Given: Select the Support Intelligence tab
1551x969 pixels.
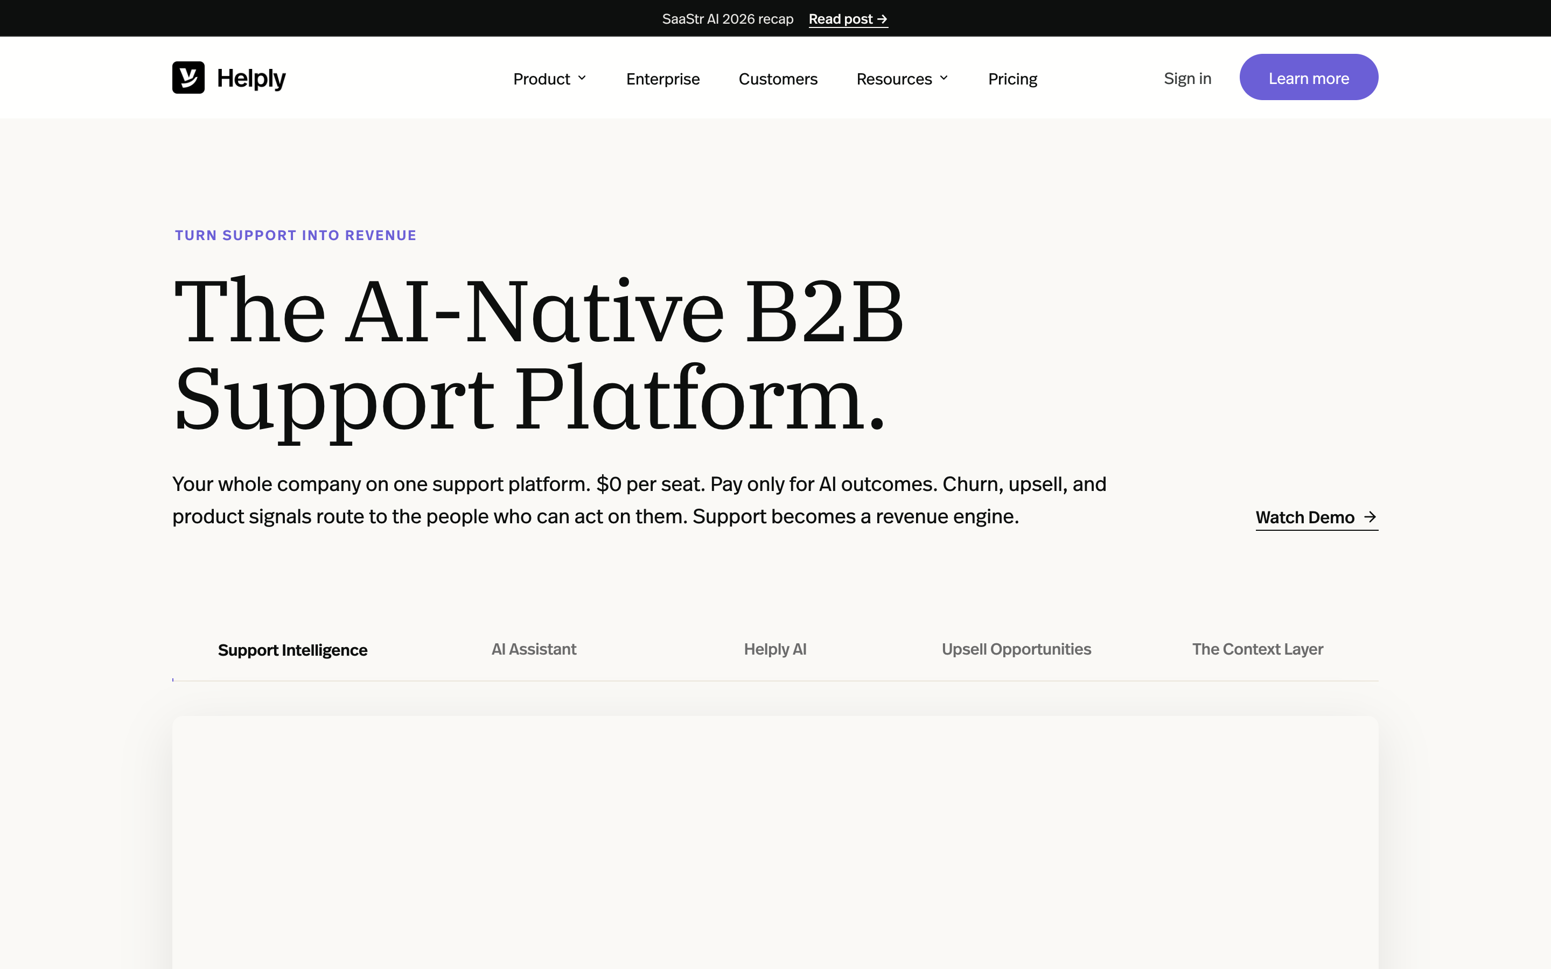Looking at the screenshot, I should (293, 650).
